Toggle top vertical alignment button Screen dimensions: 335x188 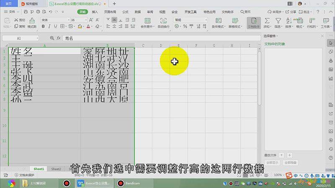[108, 20]
